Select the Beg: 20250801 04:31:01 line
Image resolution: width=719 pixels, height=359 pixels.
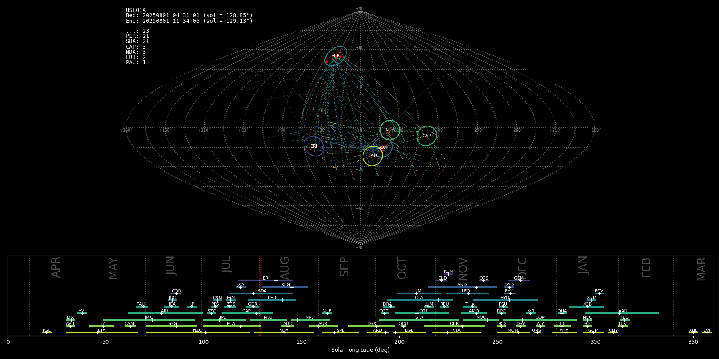coord(189,16)
